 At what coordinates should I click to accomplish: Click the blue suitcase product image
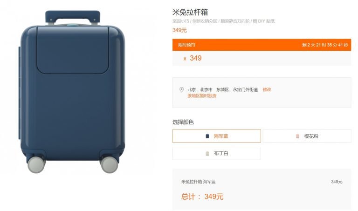point(73,92)
